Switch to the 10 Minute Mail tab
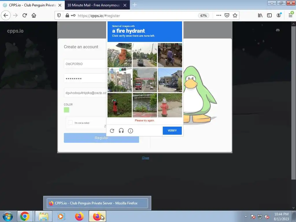The width and height of the screenshot is (296, 222). [93, 5]
